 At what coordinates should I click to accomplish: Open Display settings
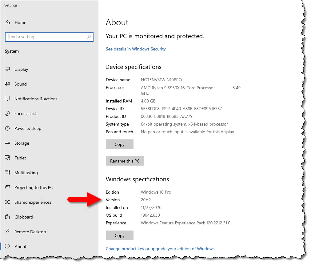(x=21, y=69)
